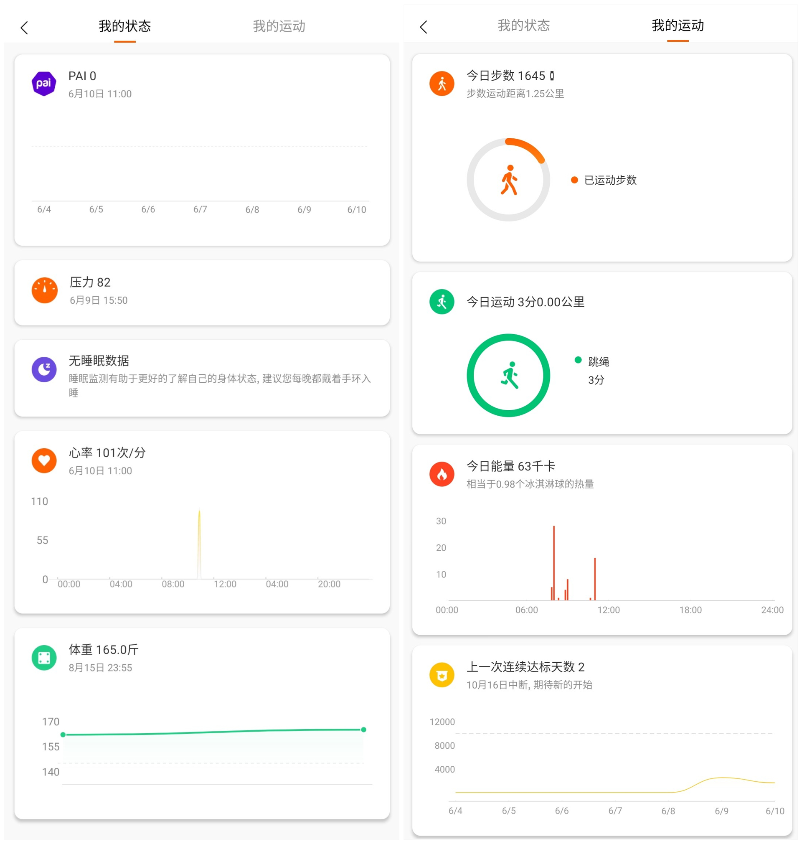Switch to 我的运动 tab on left screen
The height and width of the screenshot is (844, 802).
(x=279, y=26)
